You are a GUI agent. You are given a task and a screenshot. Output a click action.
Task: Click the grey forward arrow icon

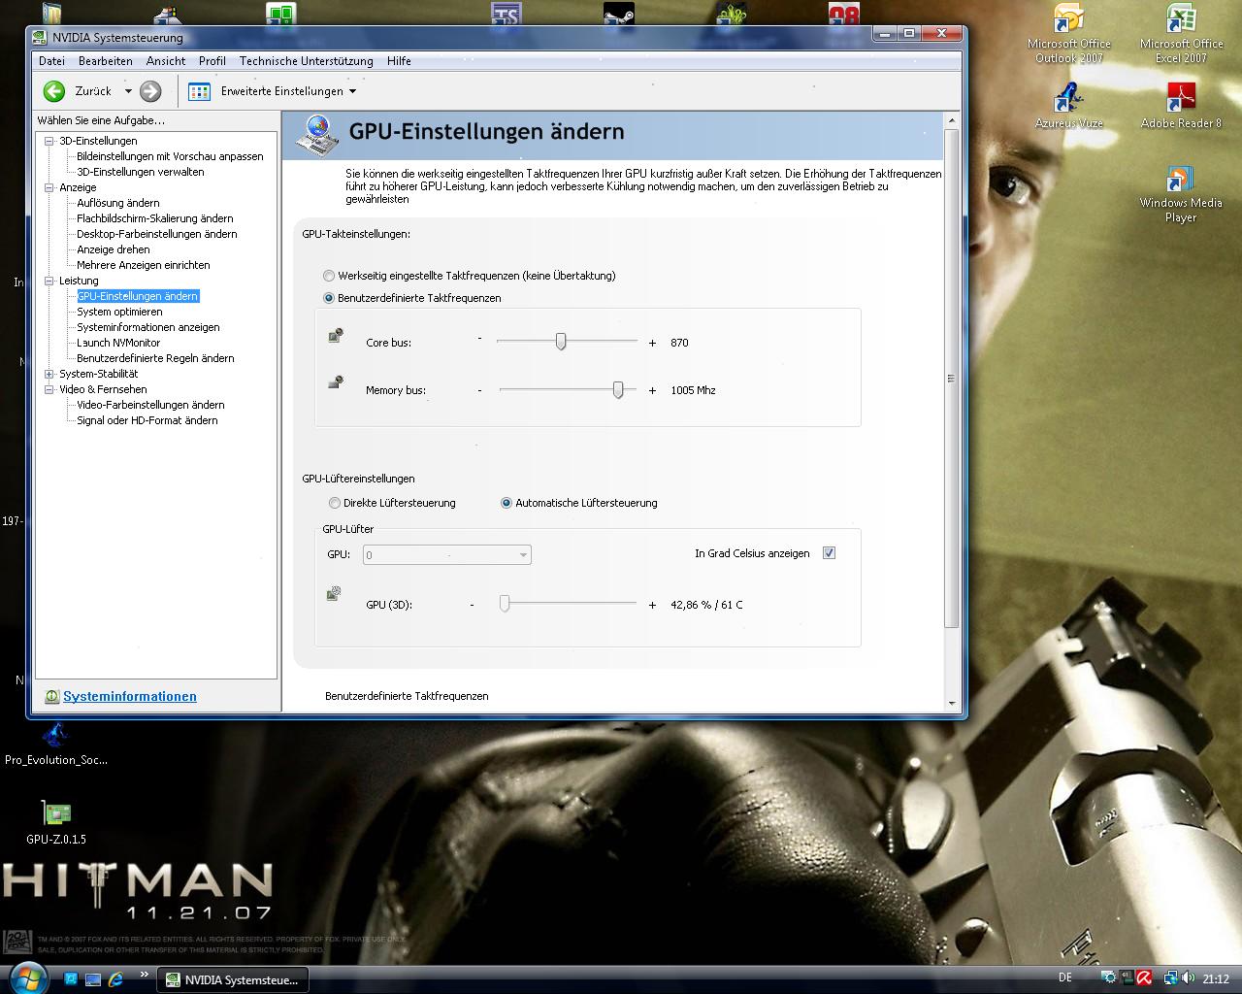pos(150,91)
